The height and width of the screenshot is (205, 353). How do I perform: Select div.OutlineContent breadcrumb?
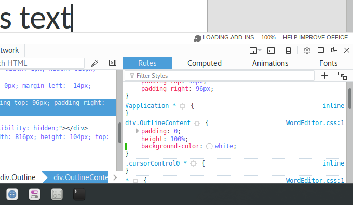(x=78, y=177)
